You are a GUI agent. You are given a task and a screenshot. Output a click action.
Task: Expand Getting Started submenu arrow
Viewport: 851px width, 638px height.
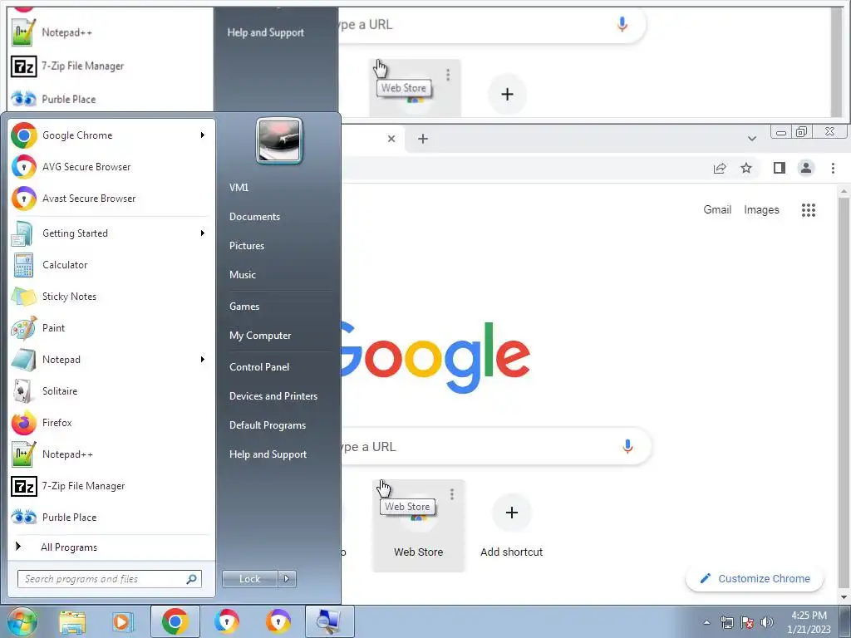tap(203, 233)
